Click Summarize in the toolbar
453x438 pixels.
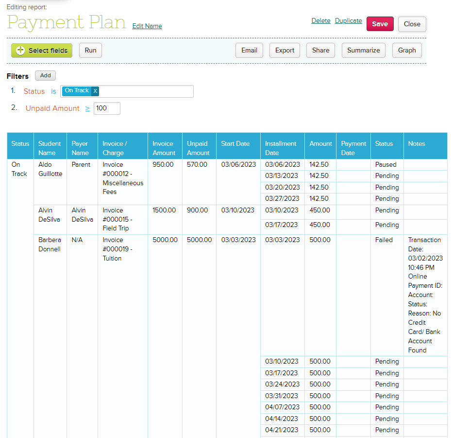pos(363,51)
